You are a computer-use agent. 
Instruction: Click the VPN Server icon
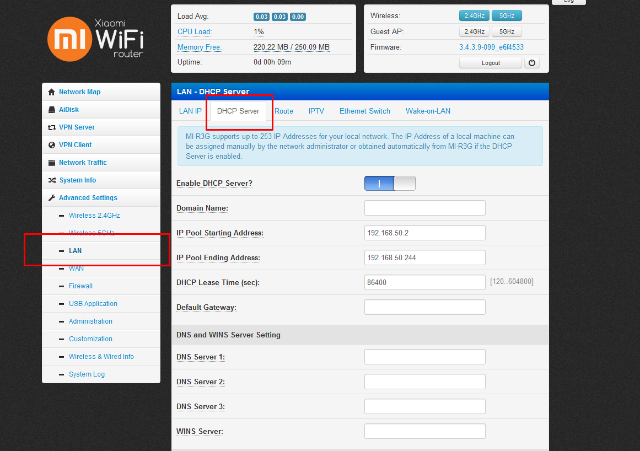point(52,127)
